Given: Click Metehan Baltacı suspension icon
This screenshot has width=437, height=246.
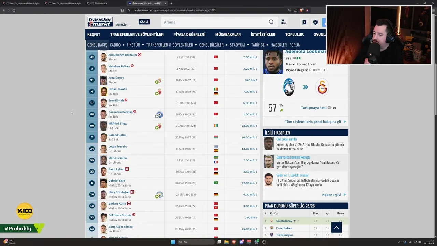Looking at the screenshot, I should point(132,66).
